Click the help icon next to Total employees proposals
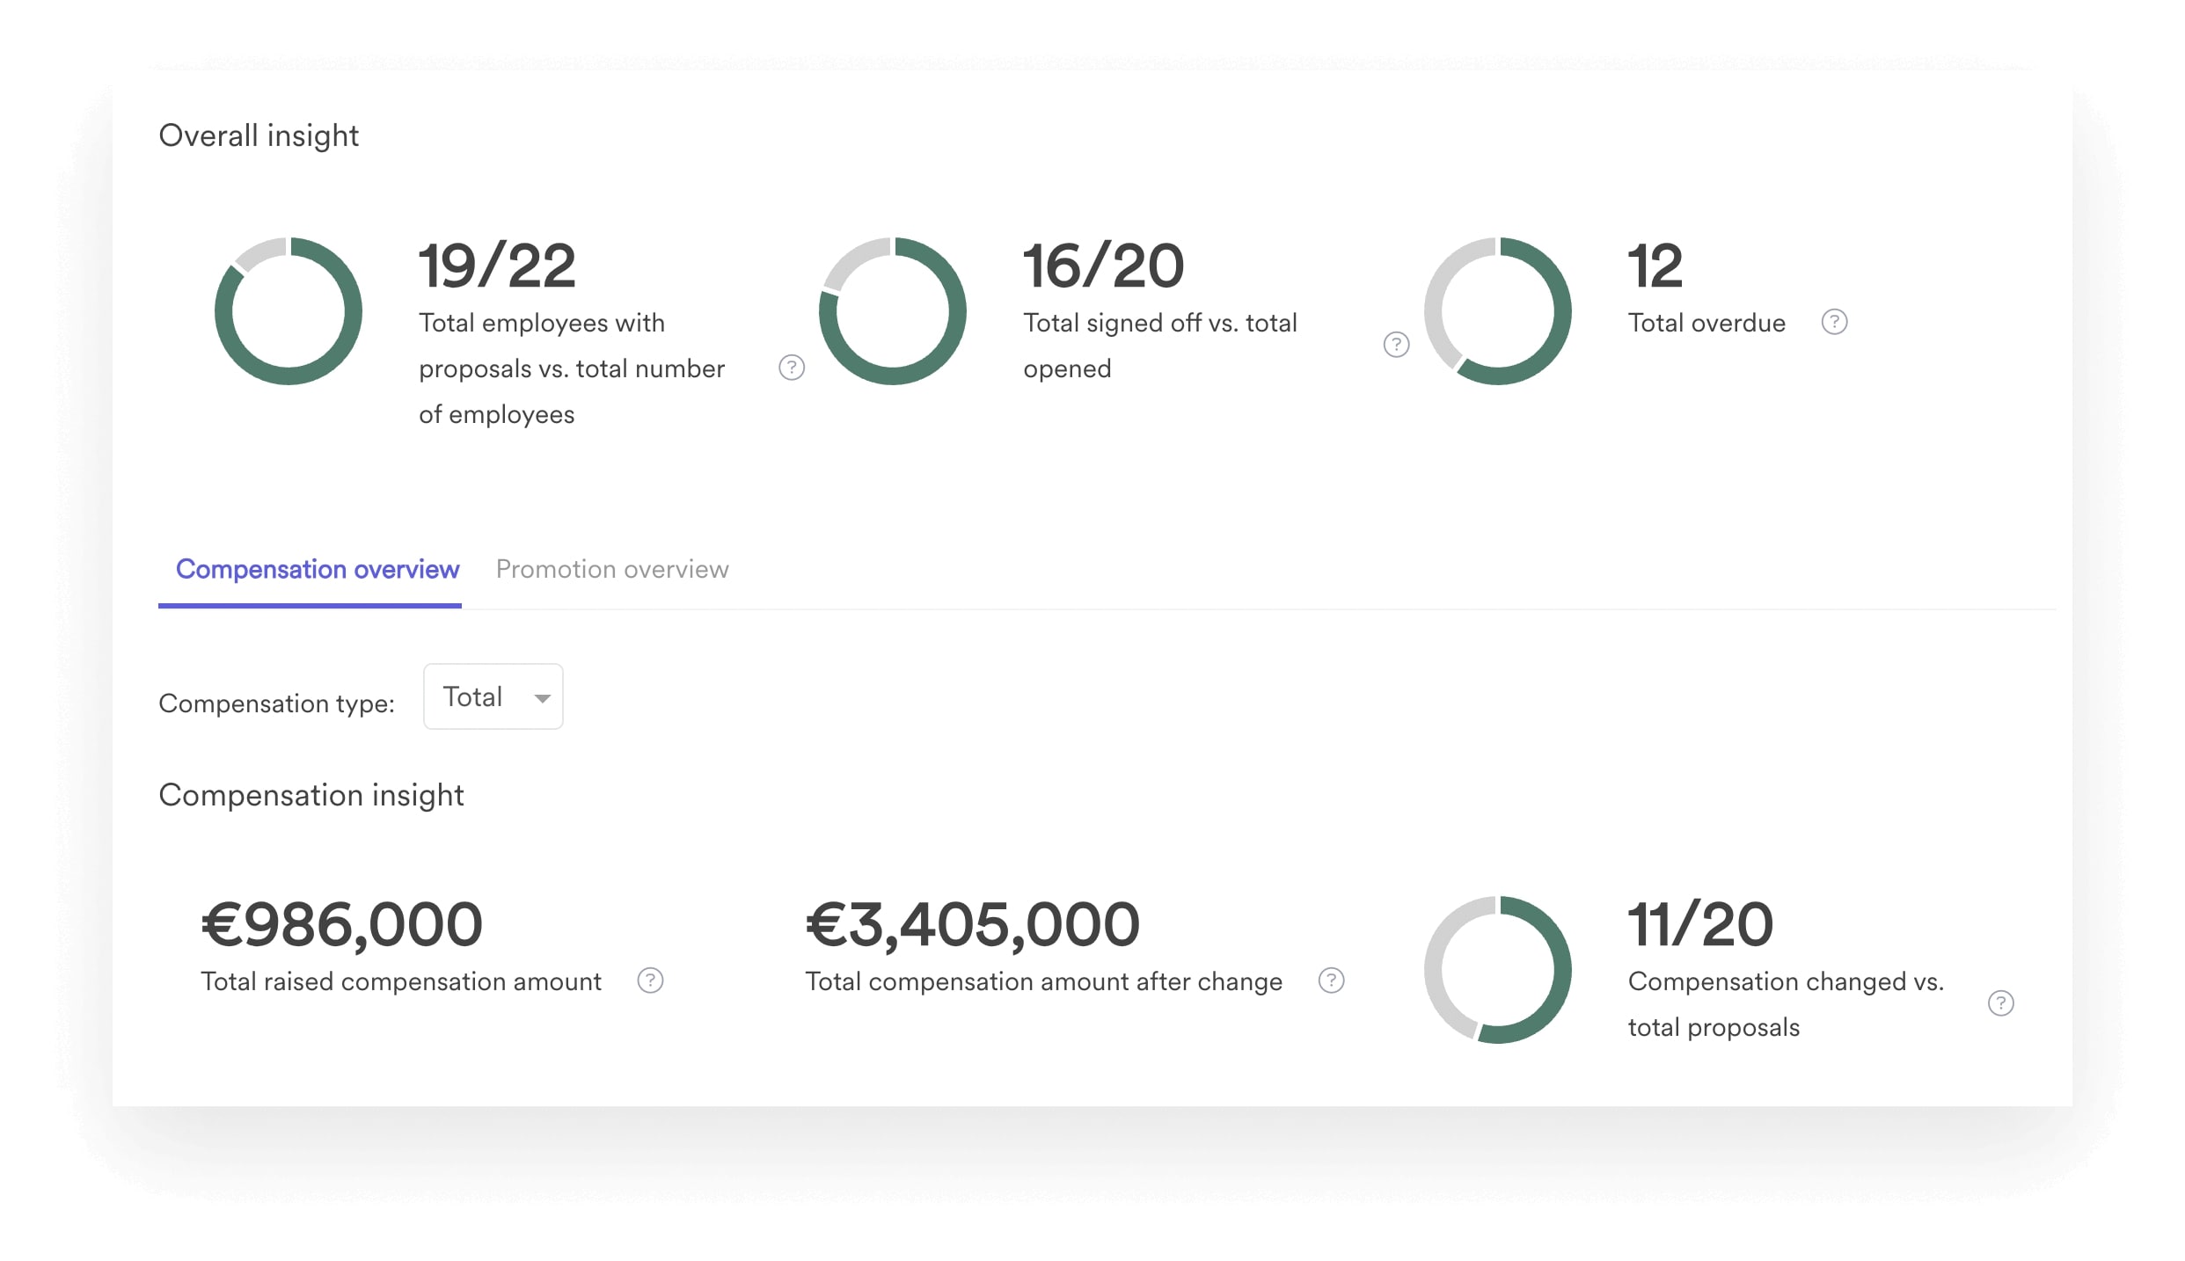The height and width of the screenshot is (1261, 2185). [792, 368]
